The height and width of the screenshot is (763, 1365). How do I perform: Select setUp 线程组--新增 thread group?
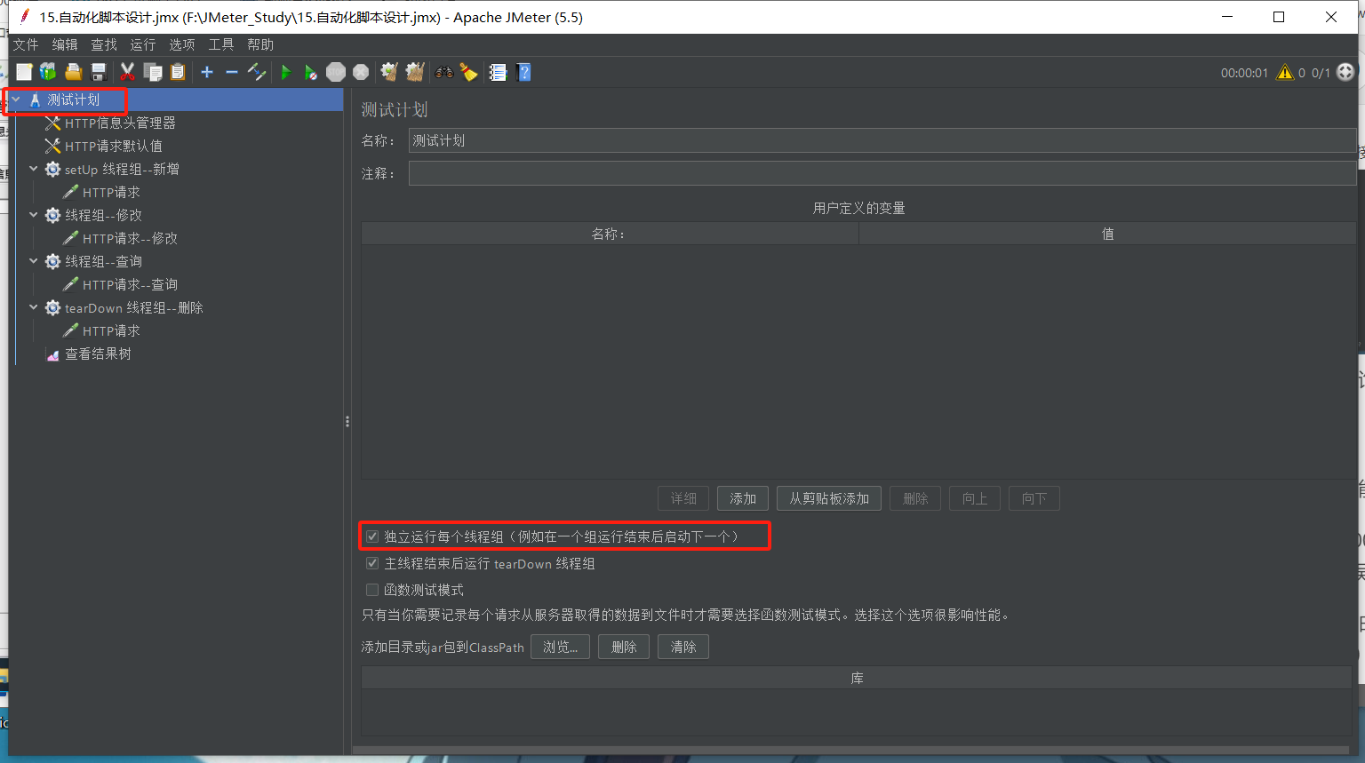(x=122, y=169)
